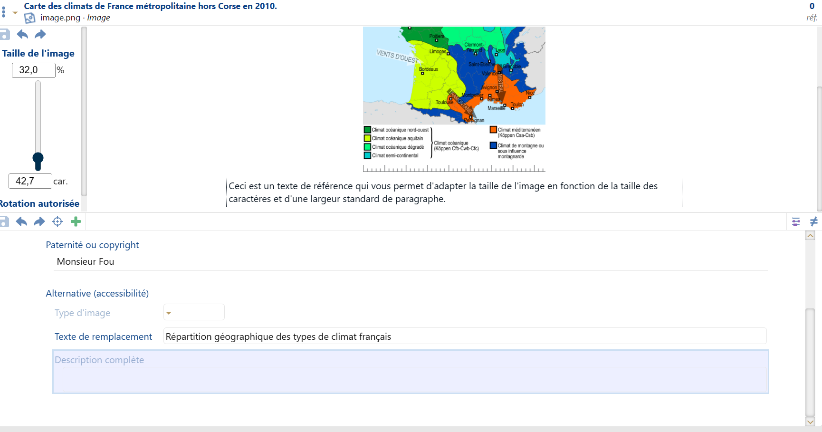Screen dimensions: 822x432
Task: Expand the small arrow next to the item title
Action: coord(15,13)
